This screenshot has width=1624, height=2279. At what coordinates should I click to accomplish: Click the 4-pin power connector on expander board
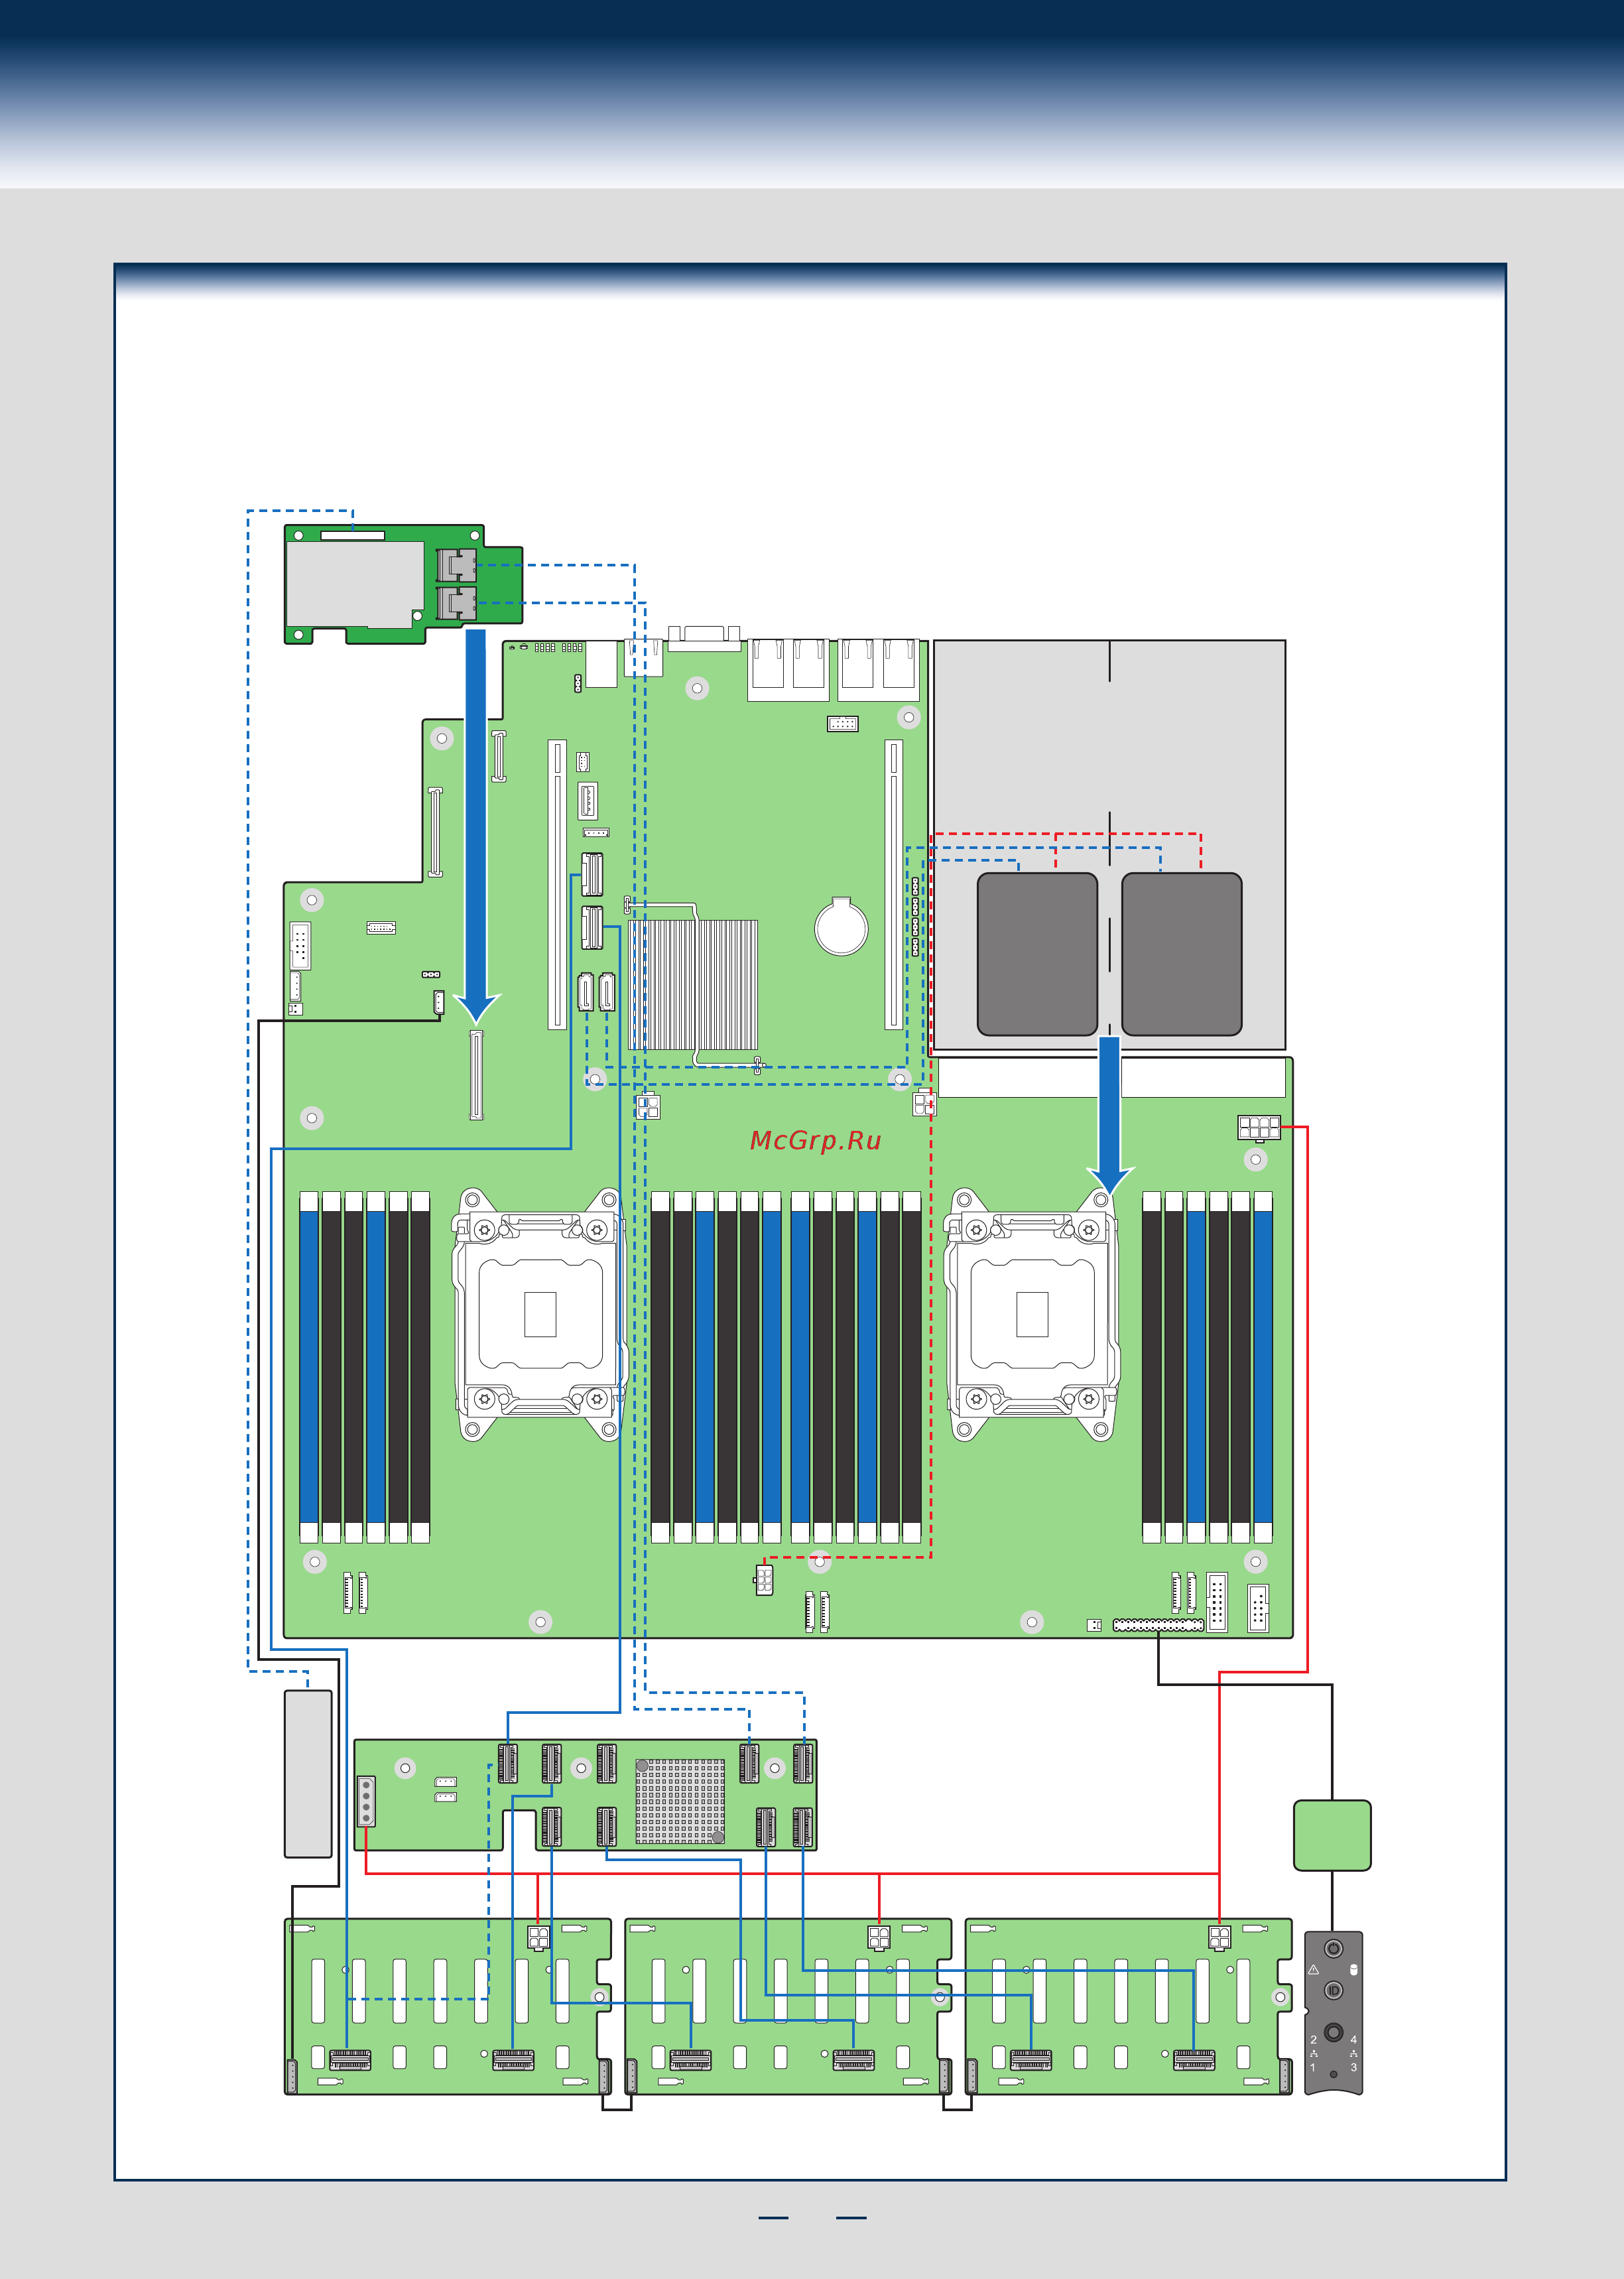click(x=366, y=1801)
